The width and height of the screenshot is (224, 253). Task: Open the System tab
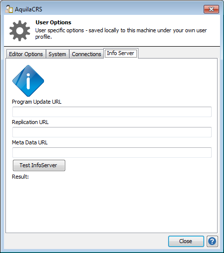tap(57, 54)
